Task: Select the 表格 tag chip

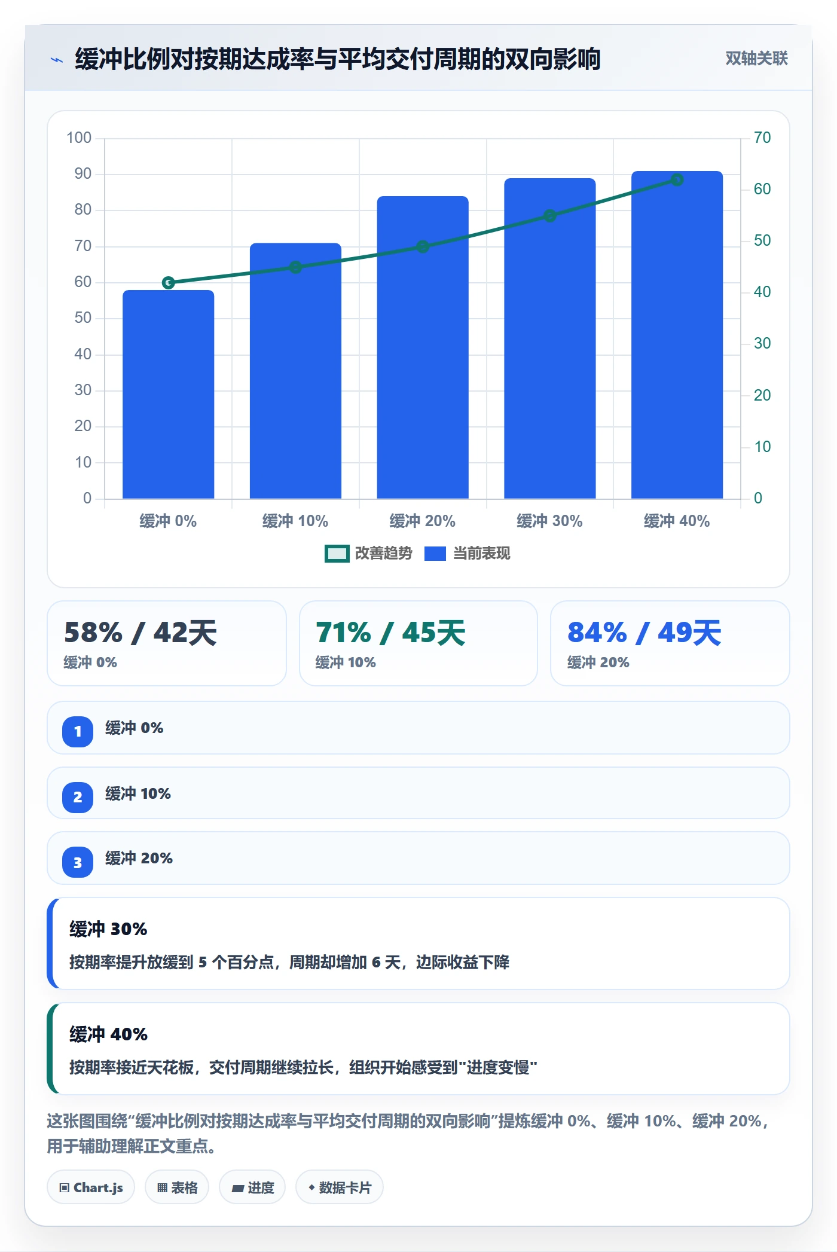Action: (x=177, y=1187)
